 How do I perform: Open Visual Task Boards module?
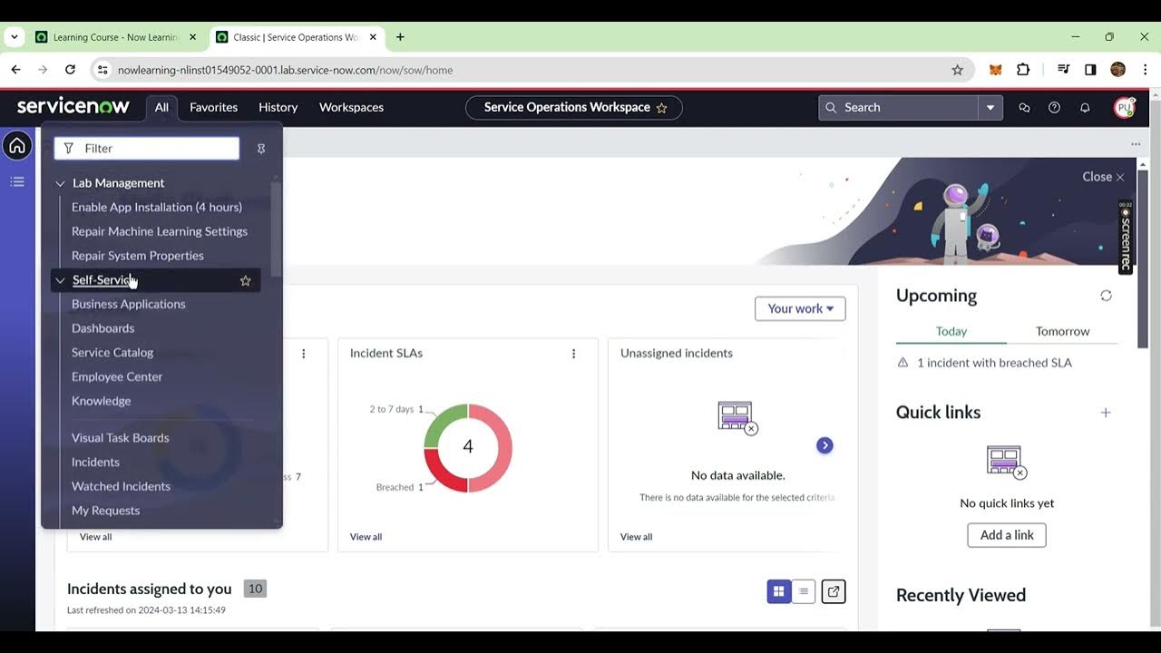(121, 438)
